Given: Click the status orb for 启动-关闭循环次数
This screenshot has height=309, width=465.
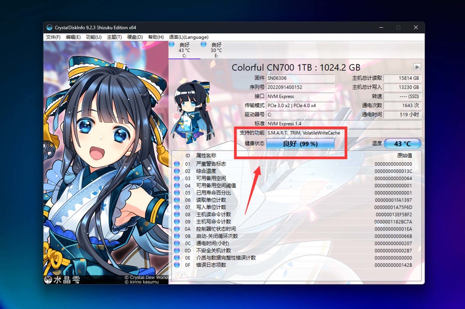Looking at the screenshot, I should pos(177,236).
